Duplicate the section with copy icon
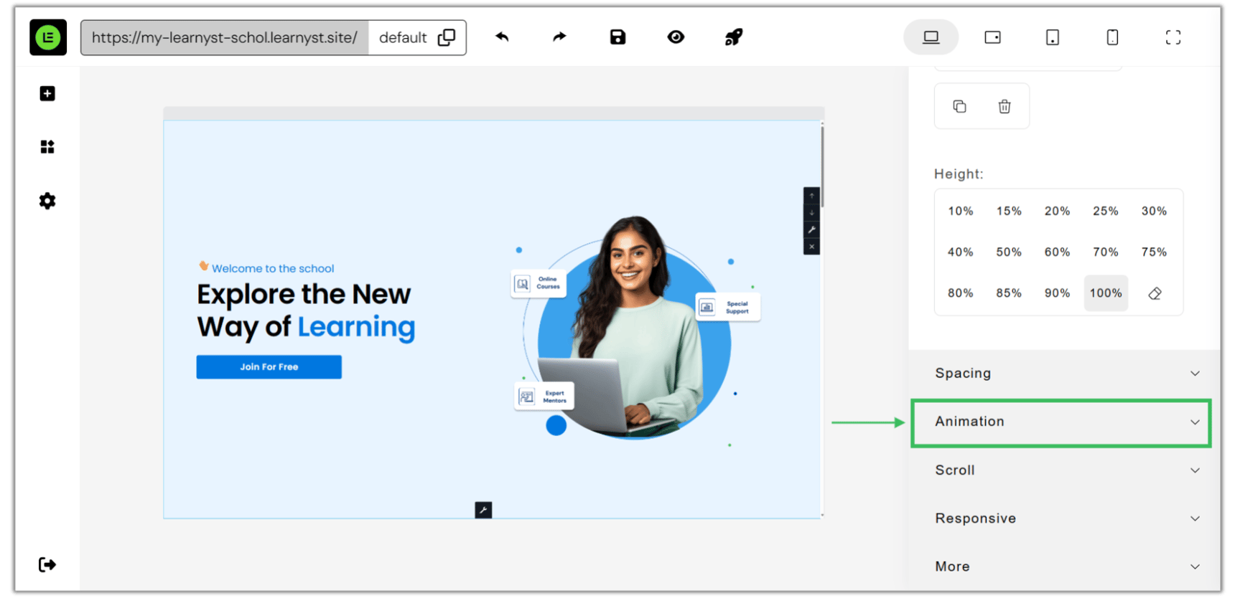1235x598 pixels. point(959,107)
